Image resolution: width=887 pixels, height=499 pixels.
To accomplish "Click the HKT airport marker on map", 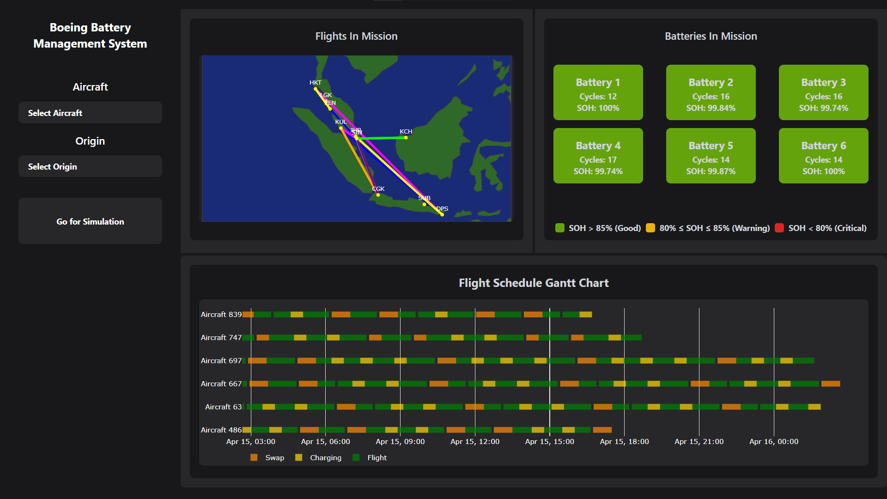I will (x=316, y=89).
